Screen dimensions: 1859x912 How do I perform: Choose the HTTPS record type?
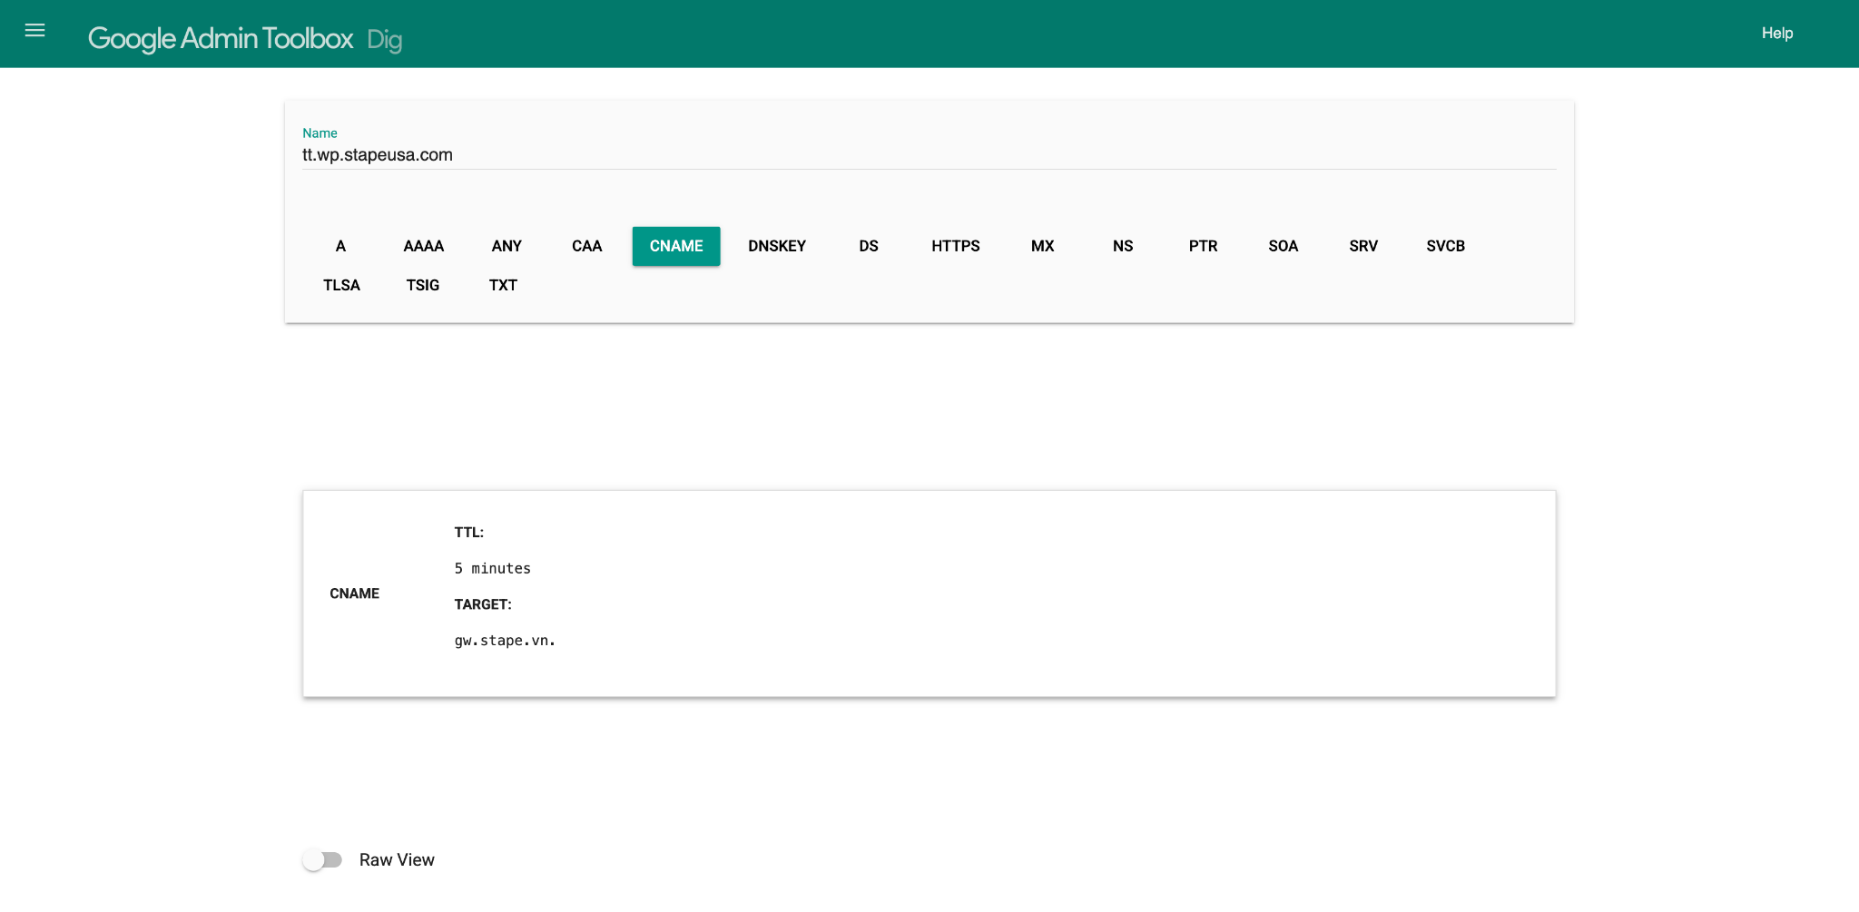[955, 247]
